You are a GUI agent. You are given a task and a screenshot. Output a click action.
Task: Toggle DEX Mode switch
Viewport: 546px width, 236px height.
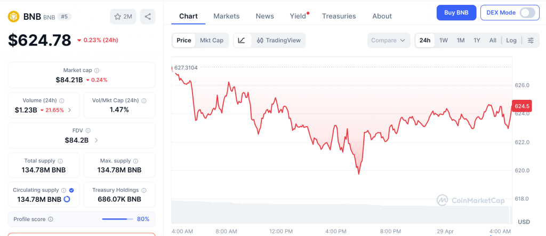(527, 12)
